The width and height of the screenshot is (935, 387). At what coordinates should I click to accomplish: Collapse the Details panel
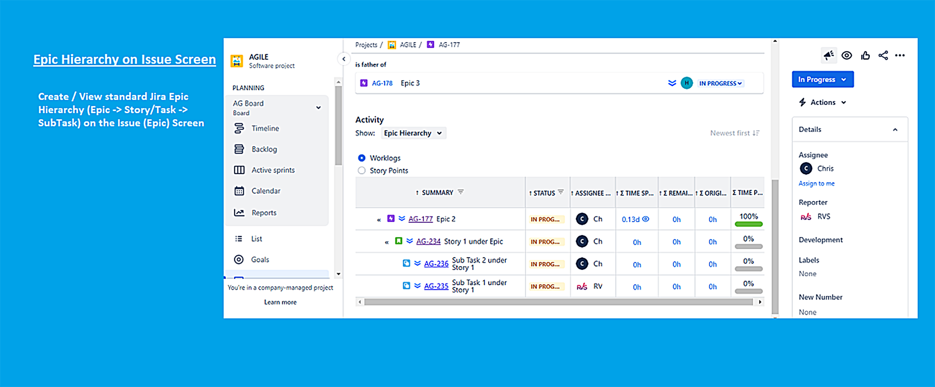click(x=895, y=130)
